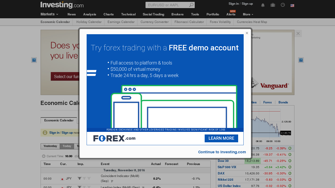Viewport: 335px width, 188px height.
Task: Switch market widget to Bonds tab
Action: tap(283, 102)
